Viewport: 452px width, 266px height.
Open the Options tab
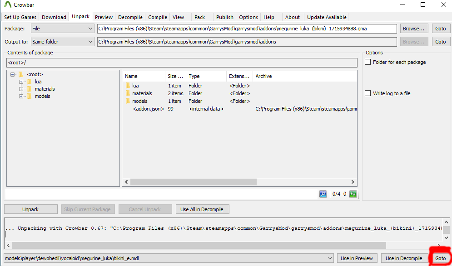point(248,17)
